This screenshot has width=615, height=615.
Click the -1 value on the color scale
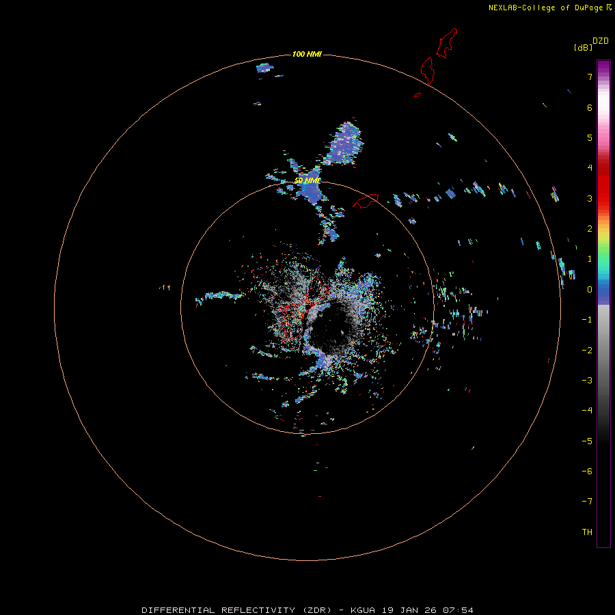coord(587,320)
